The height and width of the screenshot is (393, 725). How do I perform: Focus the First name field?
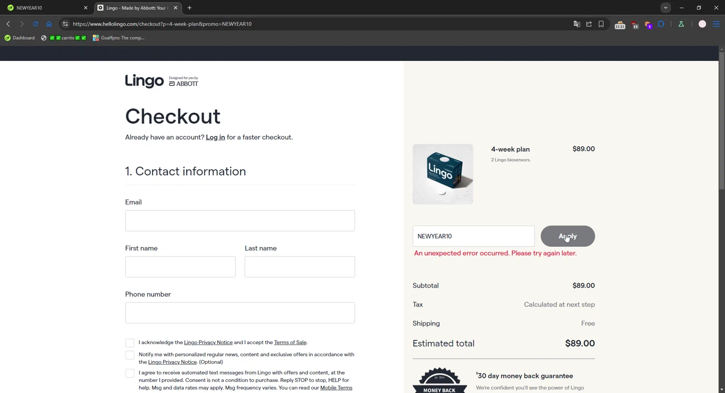click(x=180, y=267)
